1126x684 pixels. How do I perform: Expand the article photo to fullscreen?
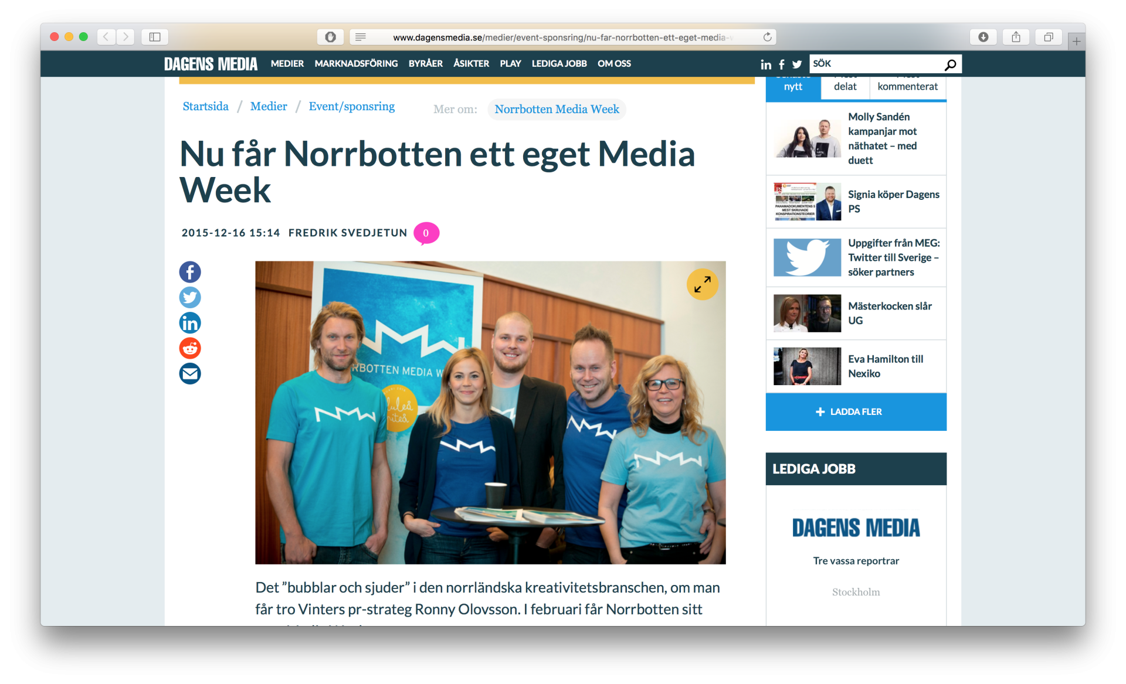702,284
